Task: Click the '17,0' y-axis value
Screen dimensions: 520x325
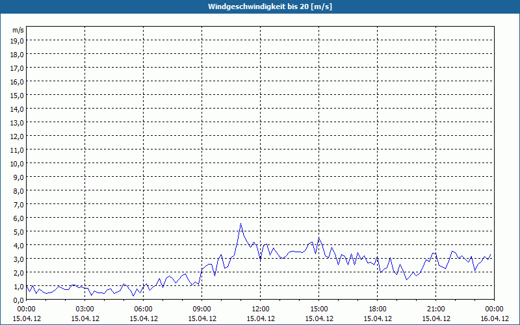Action: (x=17, y=68)
